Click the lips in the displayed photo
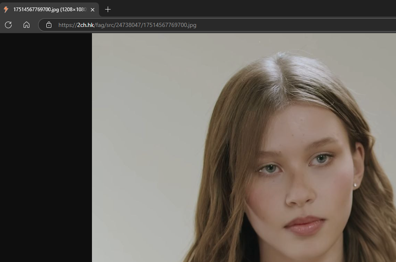396x262 pixels. [304, 225]
